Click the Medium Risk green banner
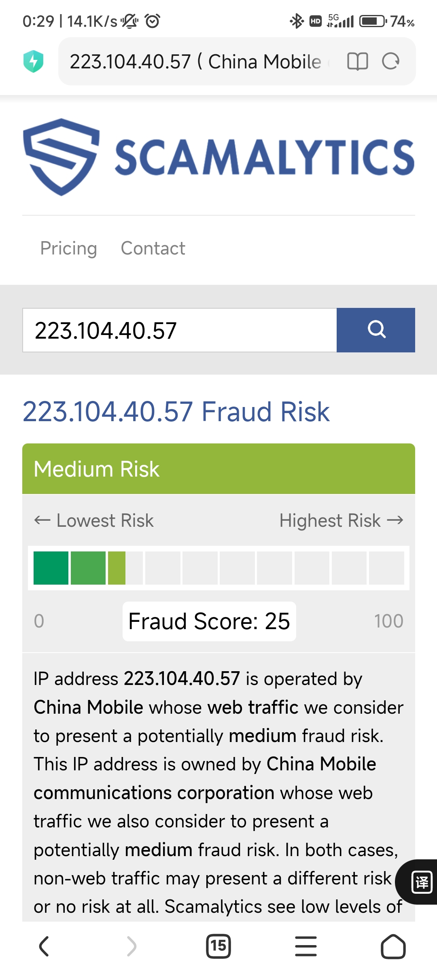This screenshot has width=437, height=971. [x=218, y=469]
